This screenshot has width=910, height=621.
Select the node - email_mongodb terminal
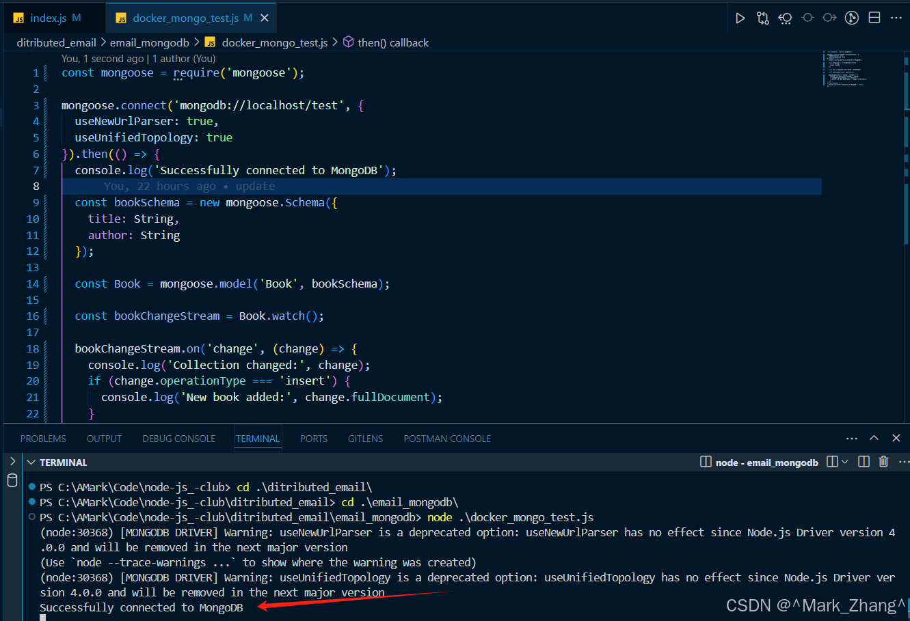click(x=759, y=463)
